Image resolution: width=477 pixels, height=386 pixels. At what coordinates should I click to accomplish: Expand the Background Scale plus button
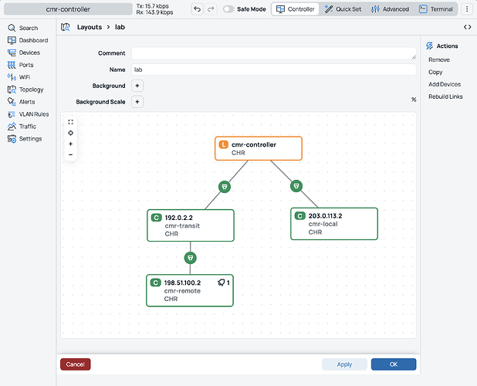pos(137,102)
